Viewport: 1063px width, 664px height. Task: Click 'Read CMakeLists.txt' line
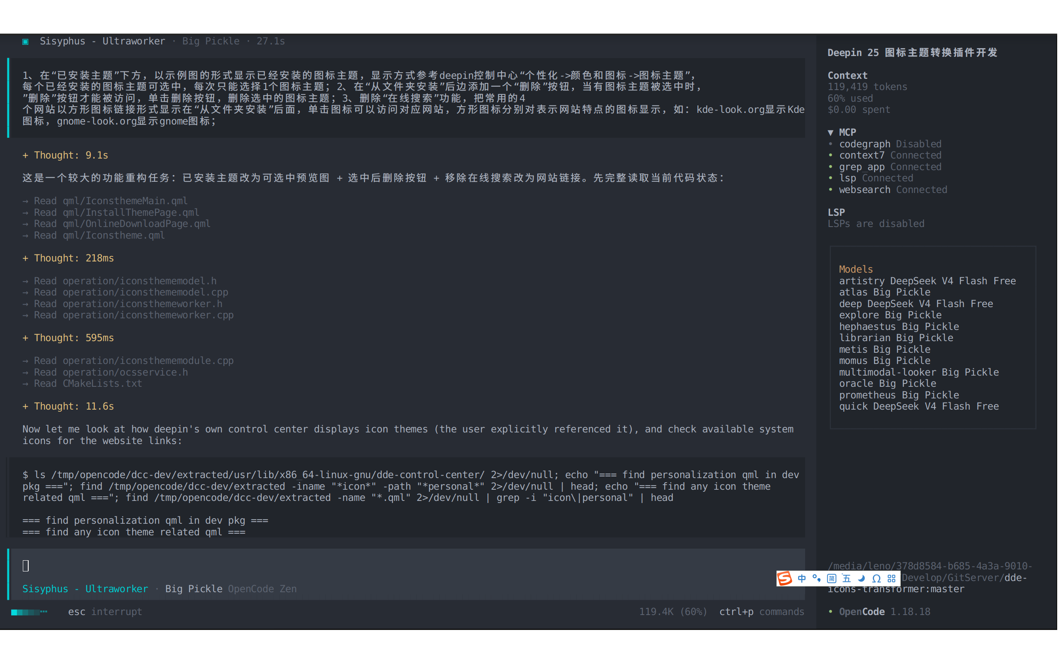(82, 383)
